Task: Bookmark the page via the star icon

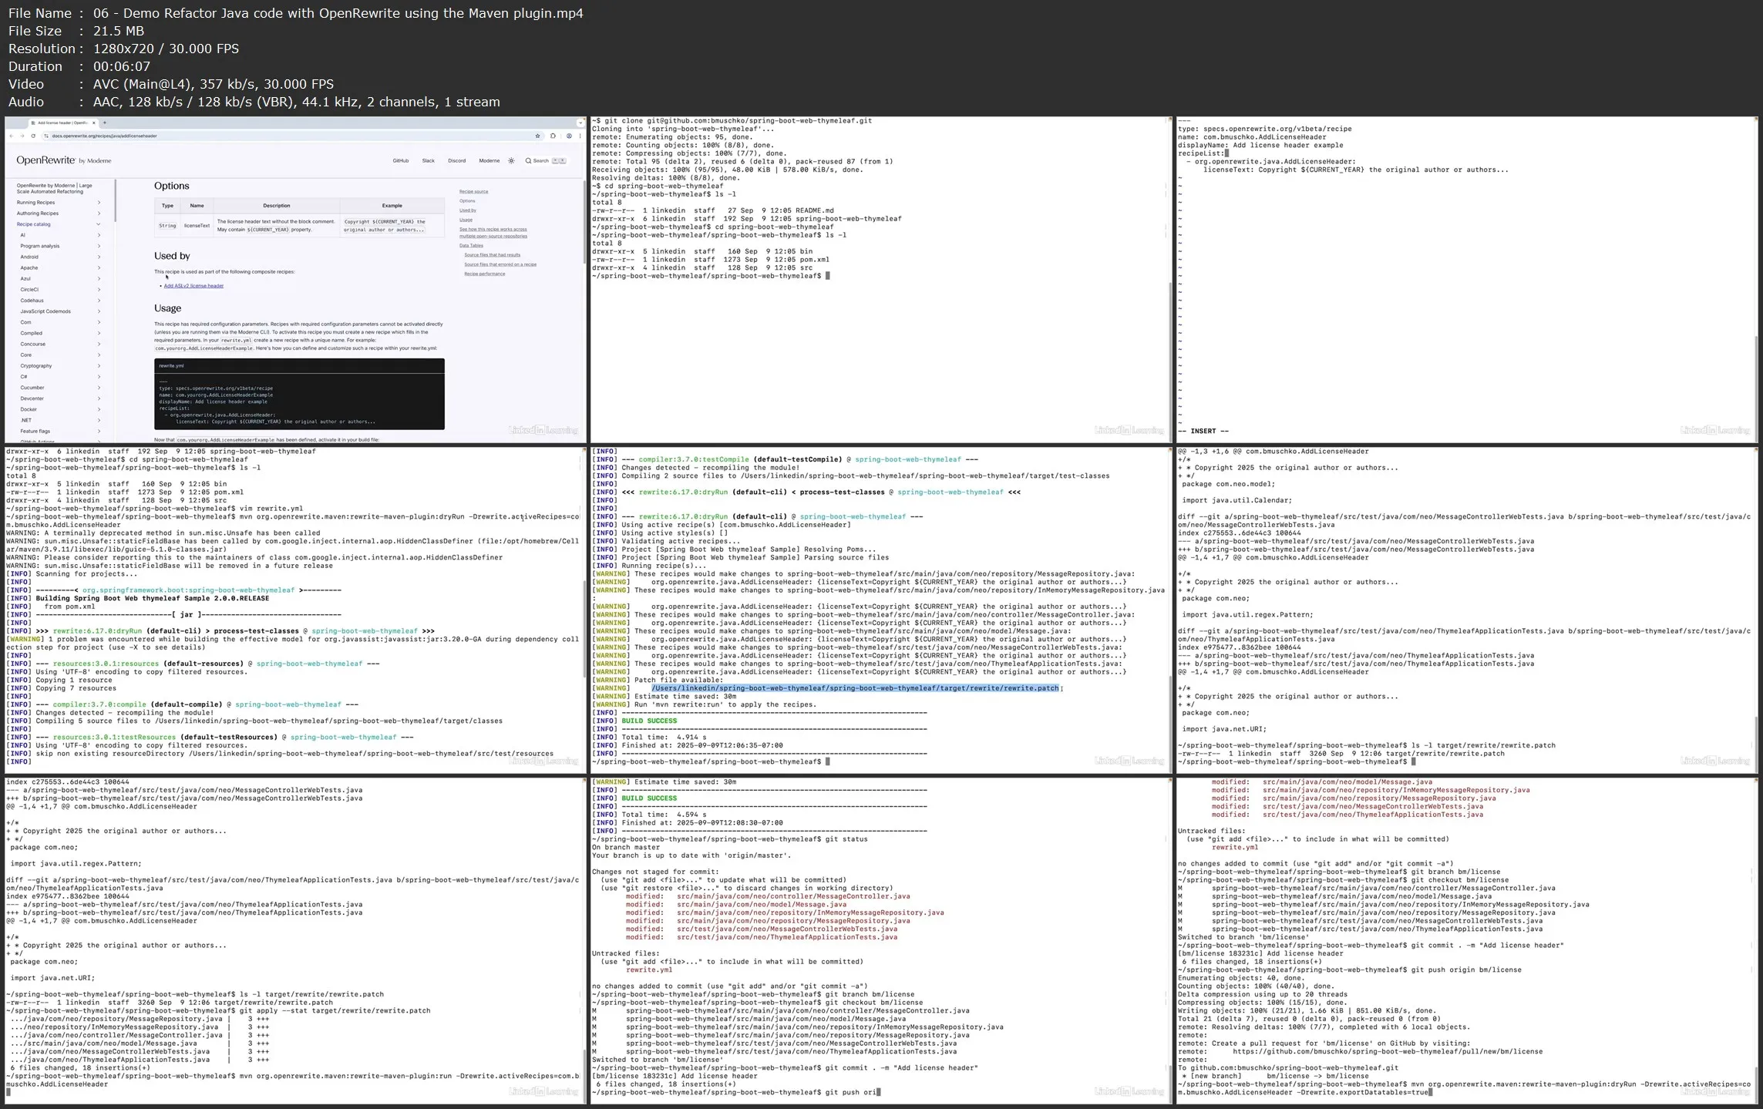Action: coord(538,136)
